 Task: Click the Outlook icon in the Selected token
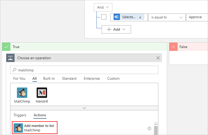click(117, 17)
